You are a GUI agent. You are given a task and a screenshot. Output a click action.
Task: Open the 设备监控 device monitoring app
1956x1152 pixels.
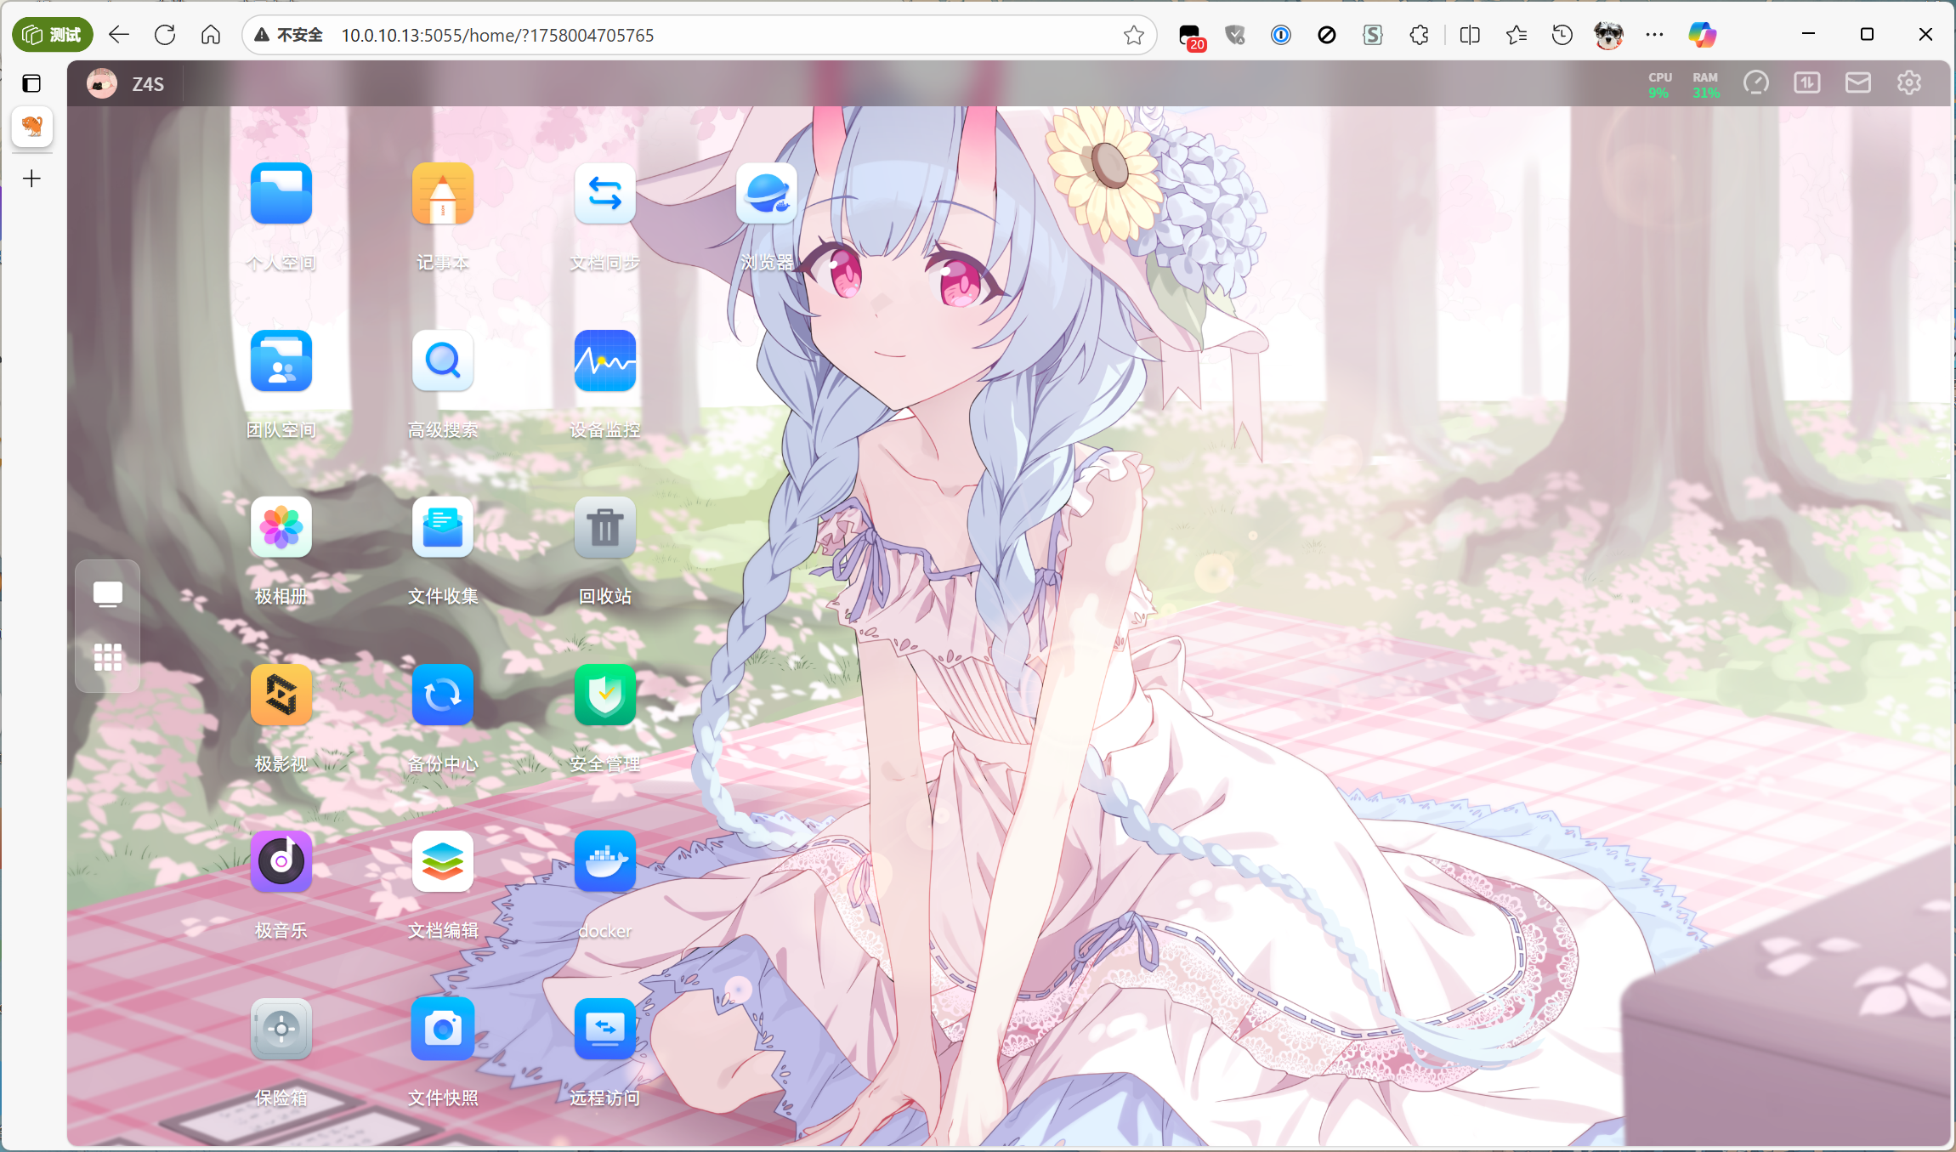pos(604,360)
